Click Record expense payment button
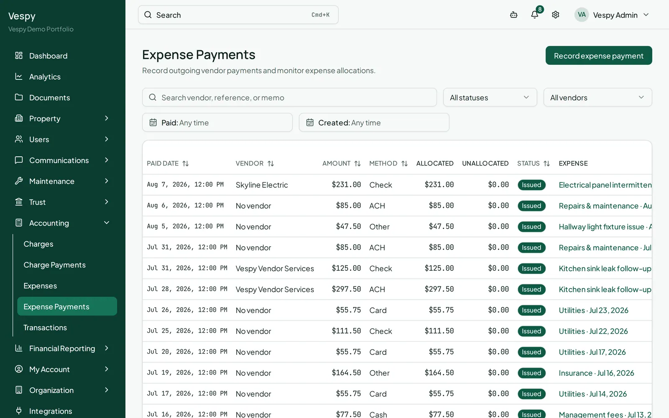The height and width of the screenshot is (418, 669). click(599, 56)
